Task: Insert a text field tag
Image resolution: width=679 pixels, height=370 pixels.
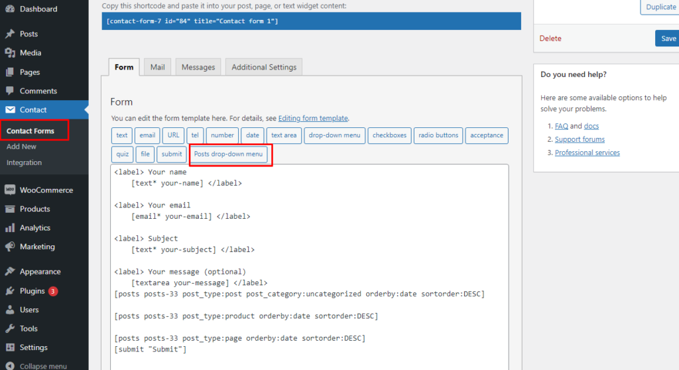Action: pyautogui.click(x=122, y=135)
